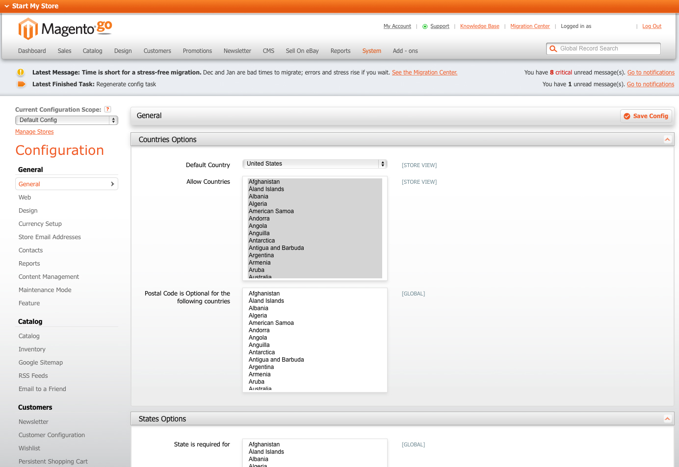
Task: Click the green Support status icon
Action: [x=425, y=26]
